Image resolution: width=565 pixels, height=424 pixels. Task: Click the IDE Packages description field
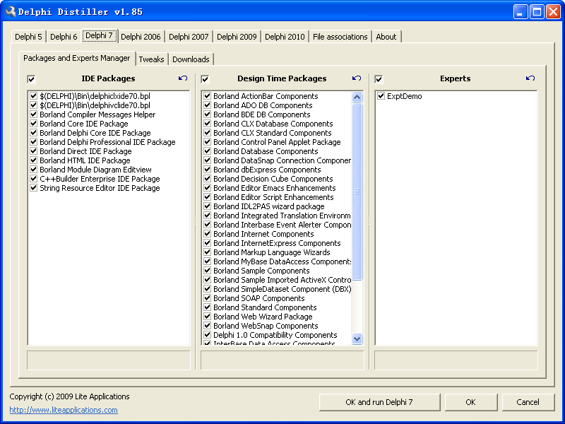(x=109, y=360)
